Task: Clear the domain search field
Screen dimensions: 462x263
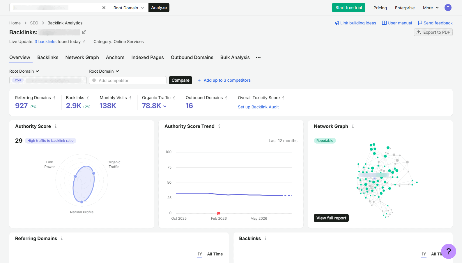Action: [104, 8]
